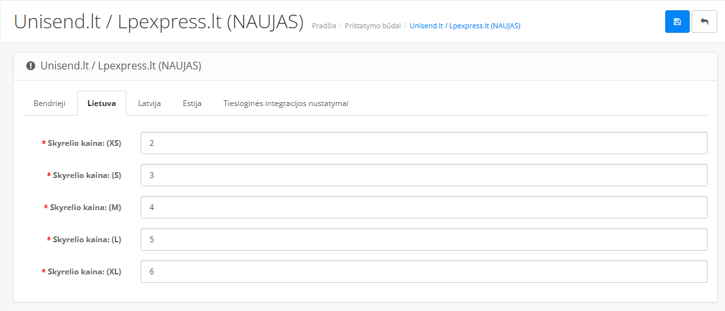
Task: Select the M locker price field
Action: [x=424, y=208]
